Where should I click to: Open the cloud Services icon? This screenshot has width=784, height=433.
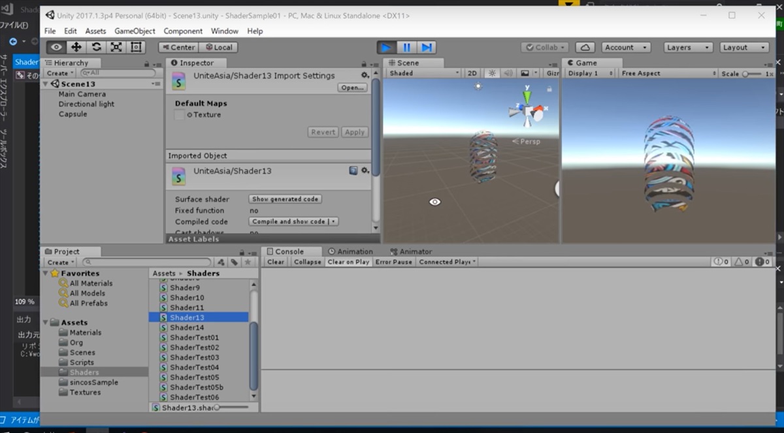click(585, 47)
